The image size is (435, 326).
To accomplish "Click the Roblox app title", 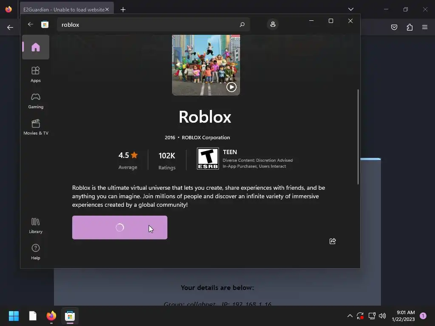I will tap(205, 117).
